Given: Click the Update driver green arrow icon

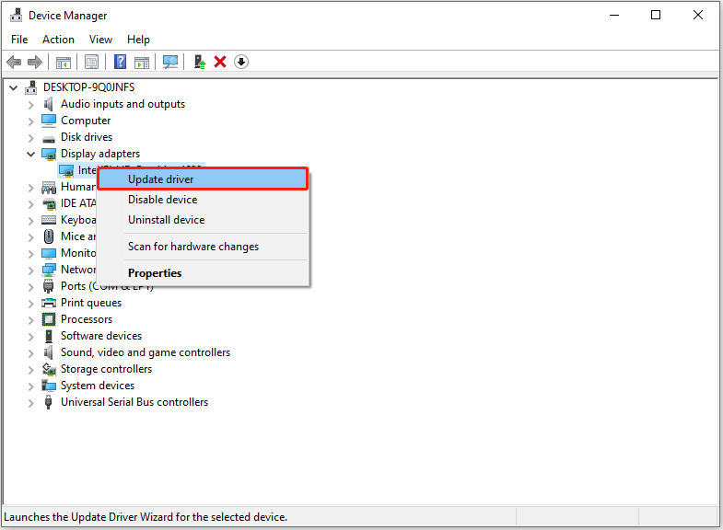Looking at the screenshot, I should (199, 62).
